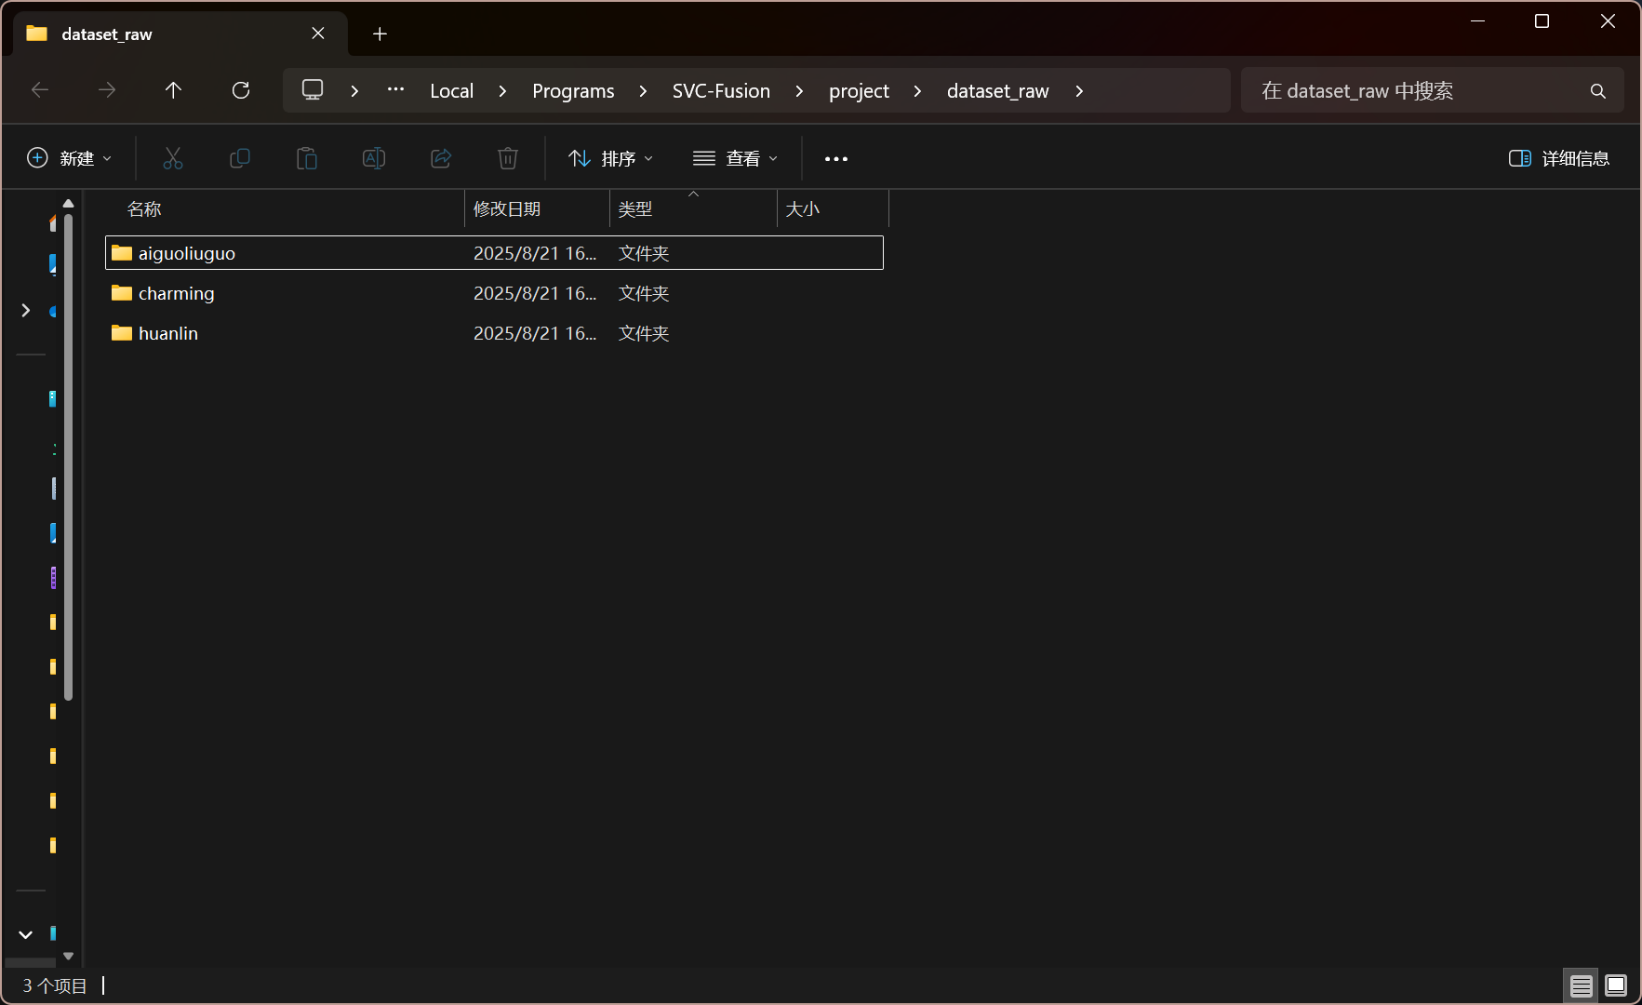Viewport: 1642px width, 1005px height.
Task: Navigate to Programs in breadcrumb path
Action: [x=573, y=91]
